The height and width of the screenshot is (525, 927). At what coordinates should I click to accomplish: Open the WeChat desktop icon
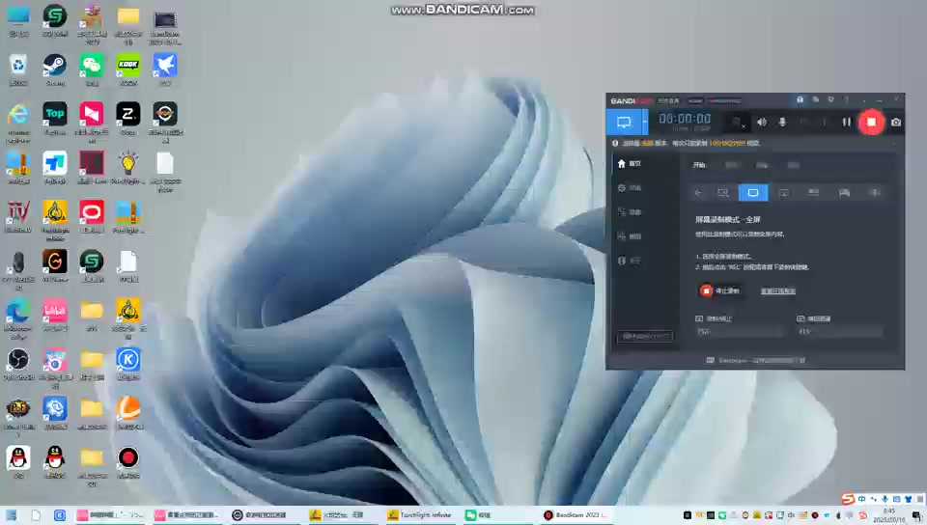[x=92, y=67]
